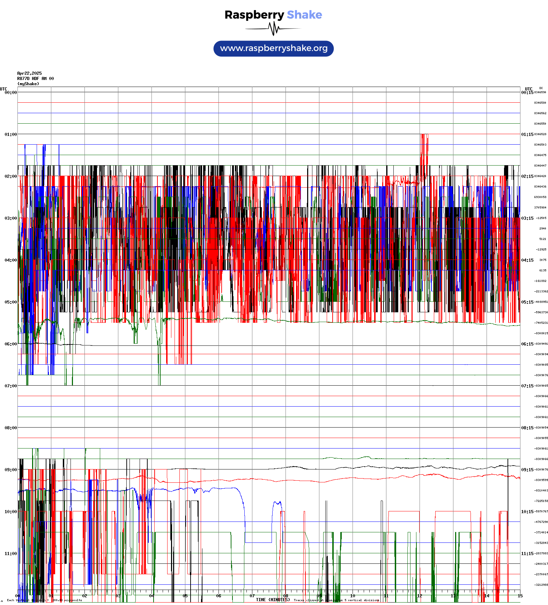Click the 11:15 right-side time label

click(527, 554)
